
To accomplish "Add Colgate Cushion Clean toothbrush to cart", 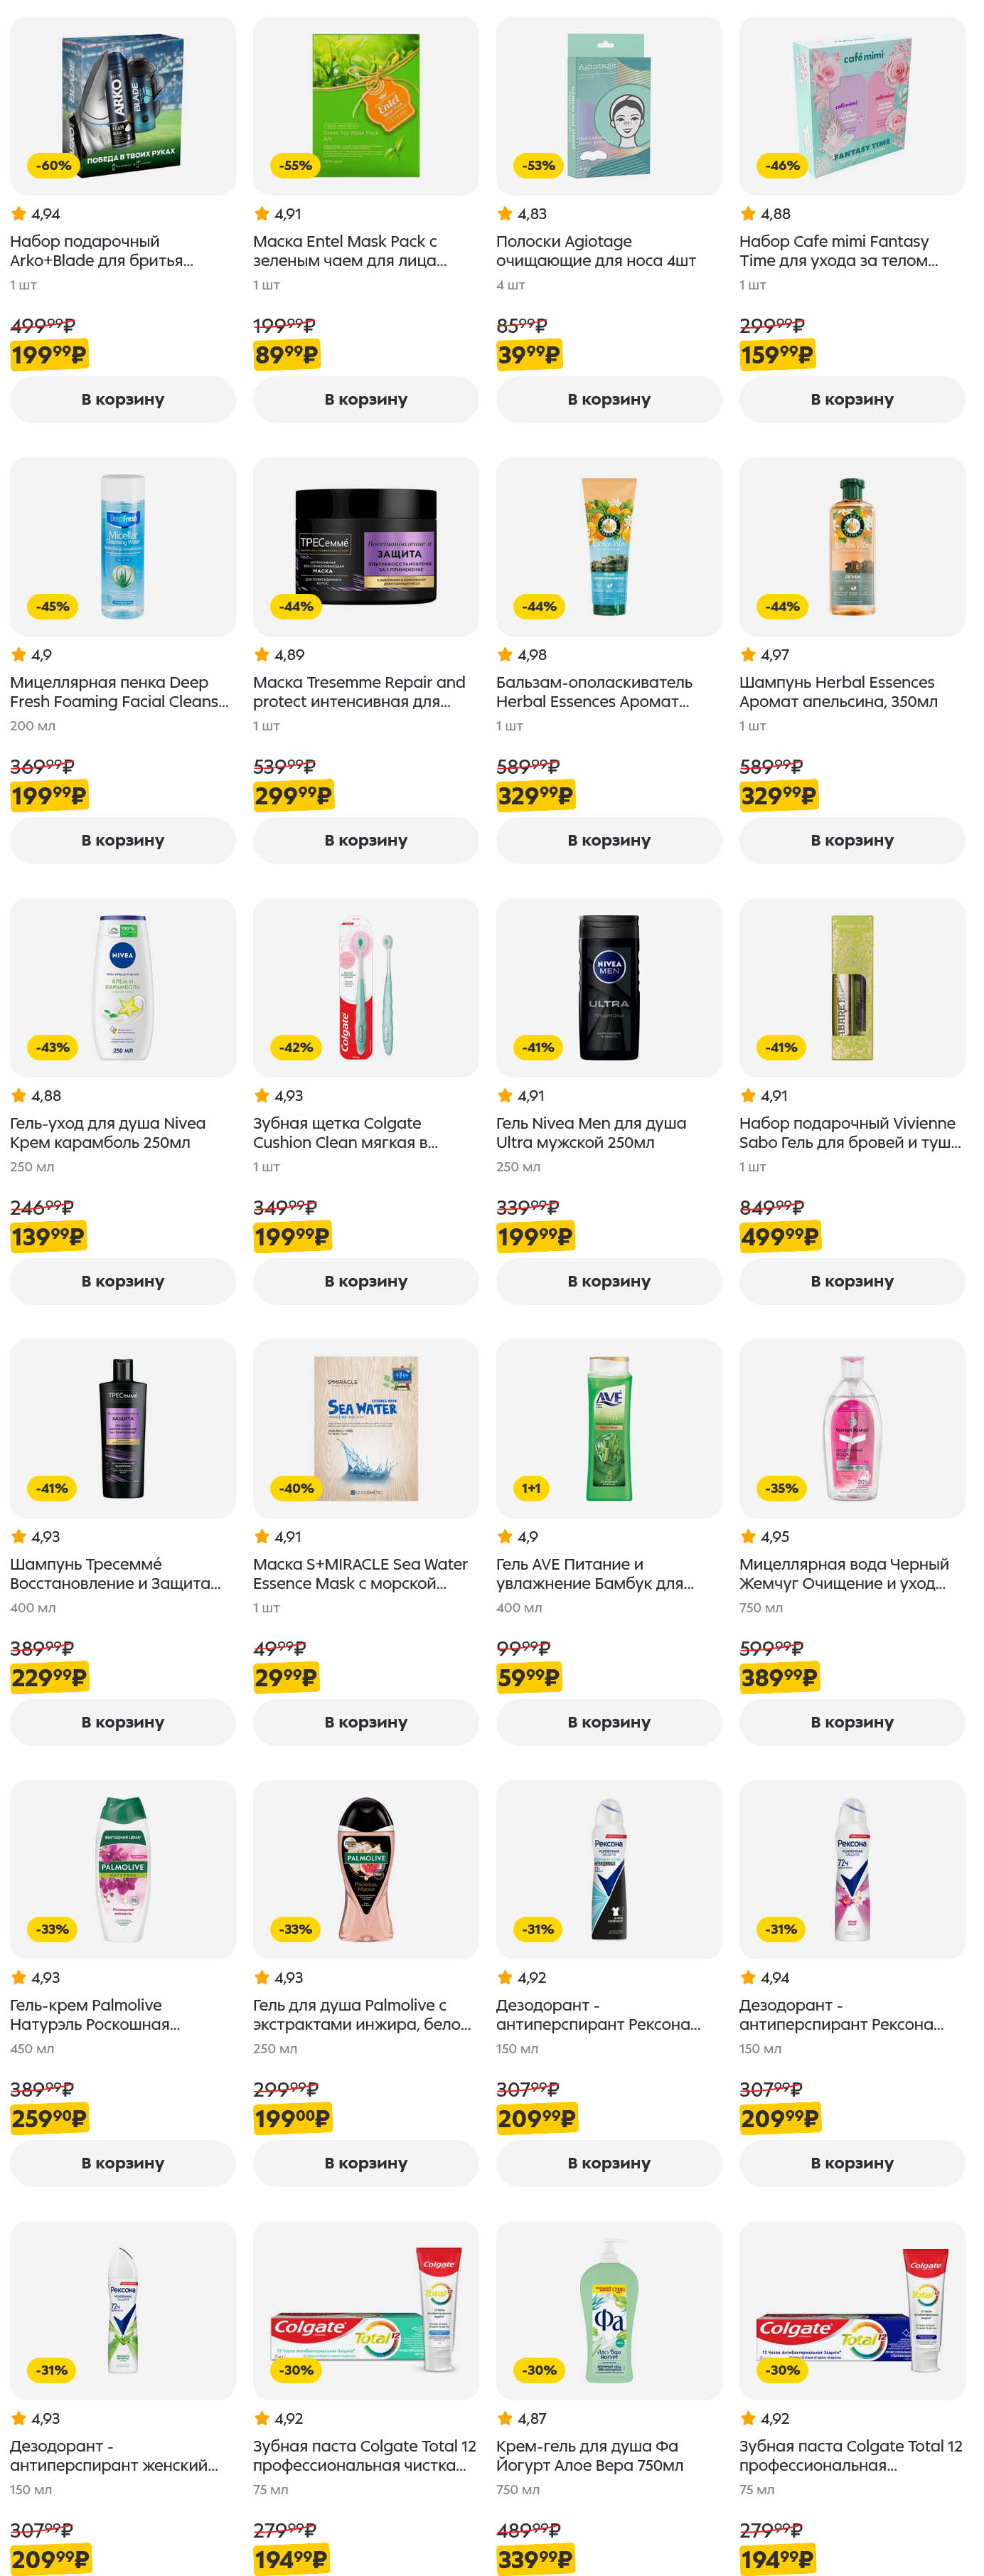I will click(366, 1281).
